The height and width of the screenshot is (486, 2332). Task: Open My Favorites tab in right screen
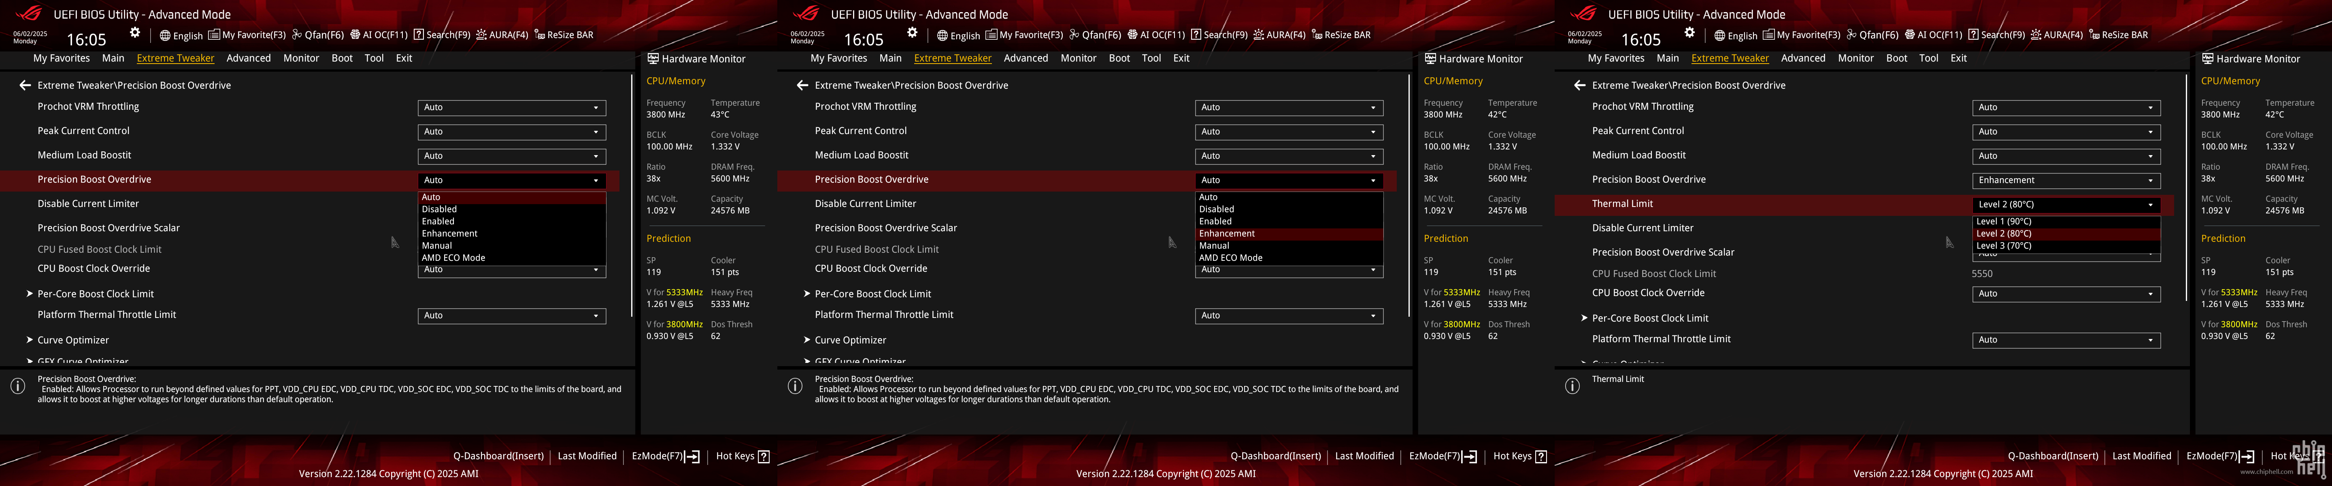tap(1616, 59)
